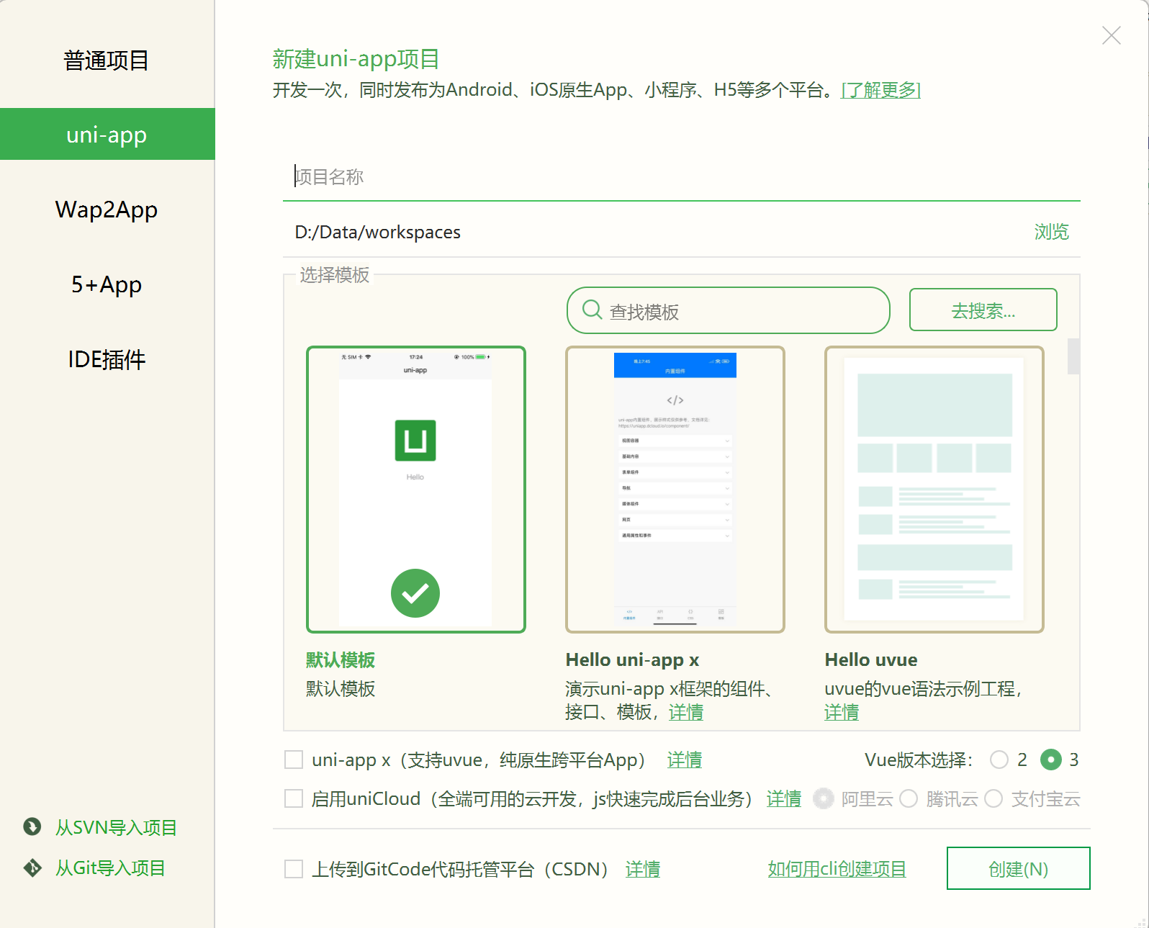1149x928 pixels.
Task: Tick 上传到GitCode代码托管平台 checkbox
Action: point(294,869)
